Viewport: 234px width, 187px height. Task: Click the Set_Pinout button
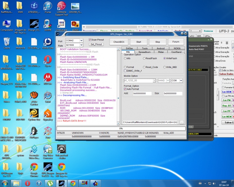pos(96,44)
